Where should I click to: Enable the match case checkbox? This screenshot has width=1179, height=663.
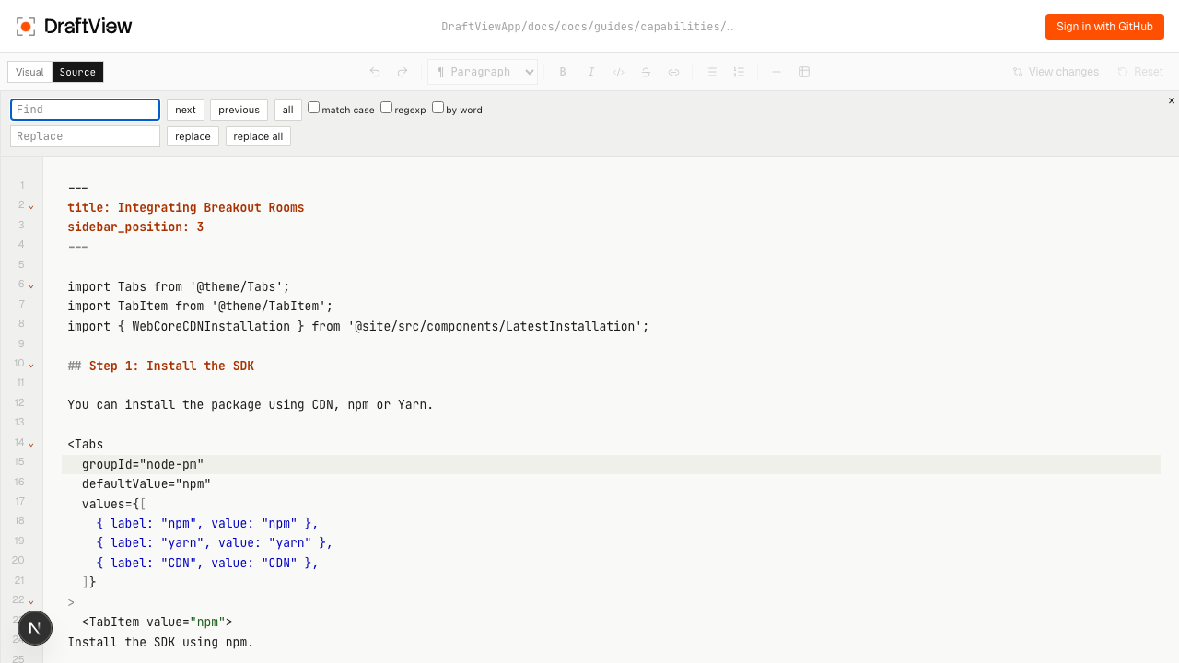(313, 108)
